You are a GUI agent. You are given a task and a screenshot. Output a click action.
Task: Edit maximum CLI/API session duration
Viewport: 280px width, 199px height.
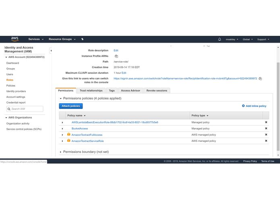tap(124, 73)
